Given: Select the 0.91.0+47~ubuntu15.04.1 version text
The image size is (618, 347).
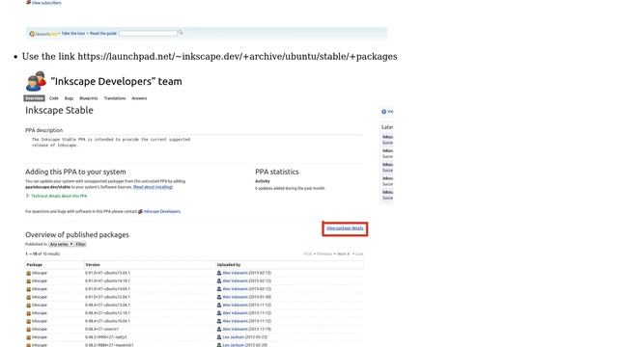Looking at the screenshot, I should point(107,273).
